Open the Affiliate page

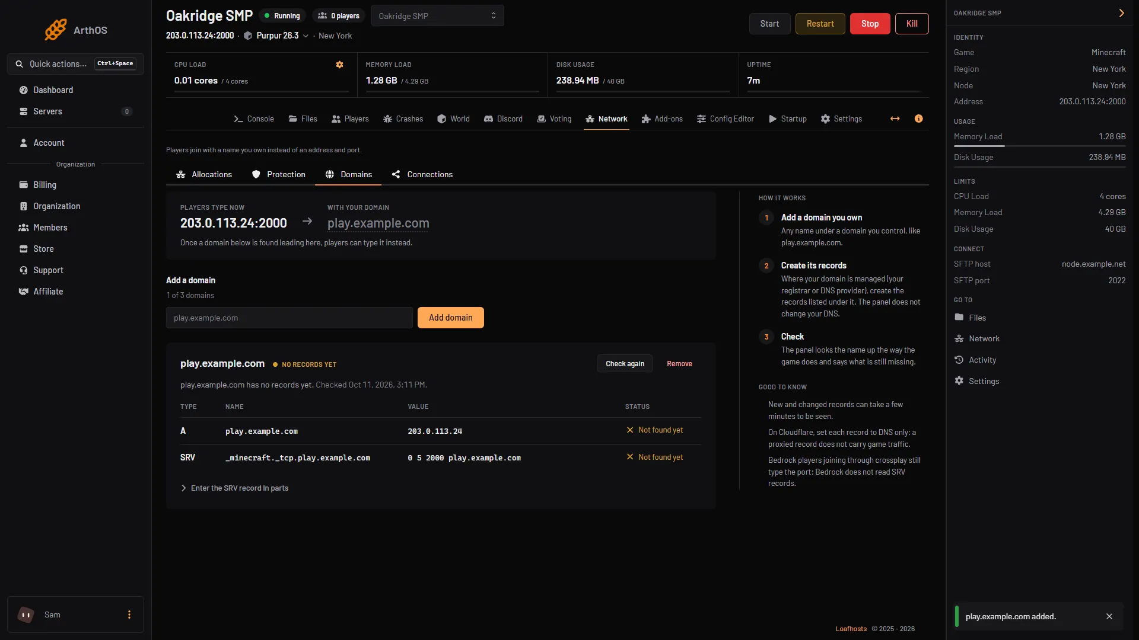[x=75, y=292]
